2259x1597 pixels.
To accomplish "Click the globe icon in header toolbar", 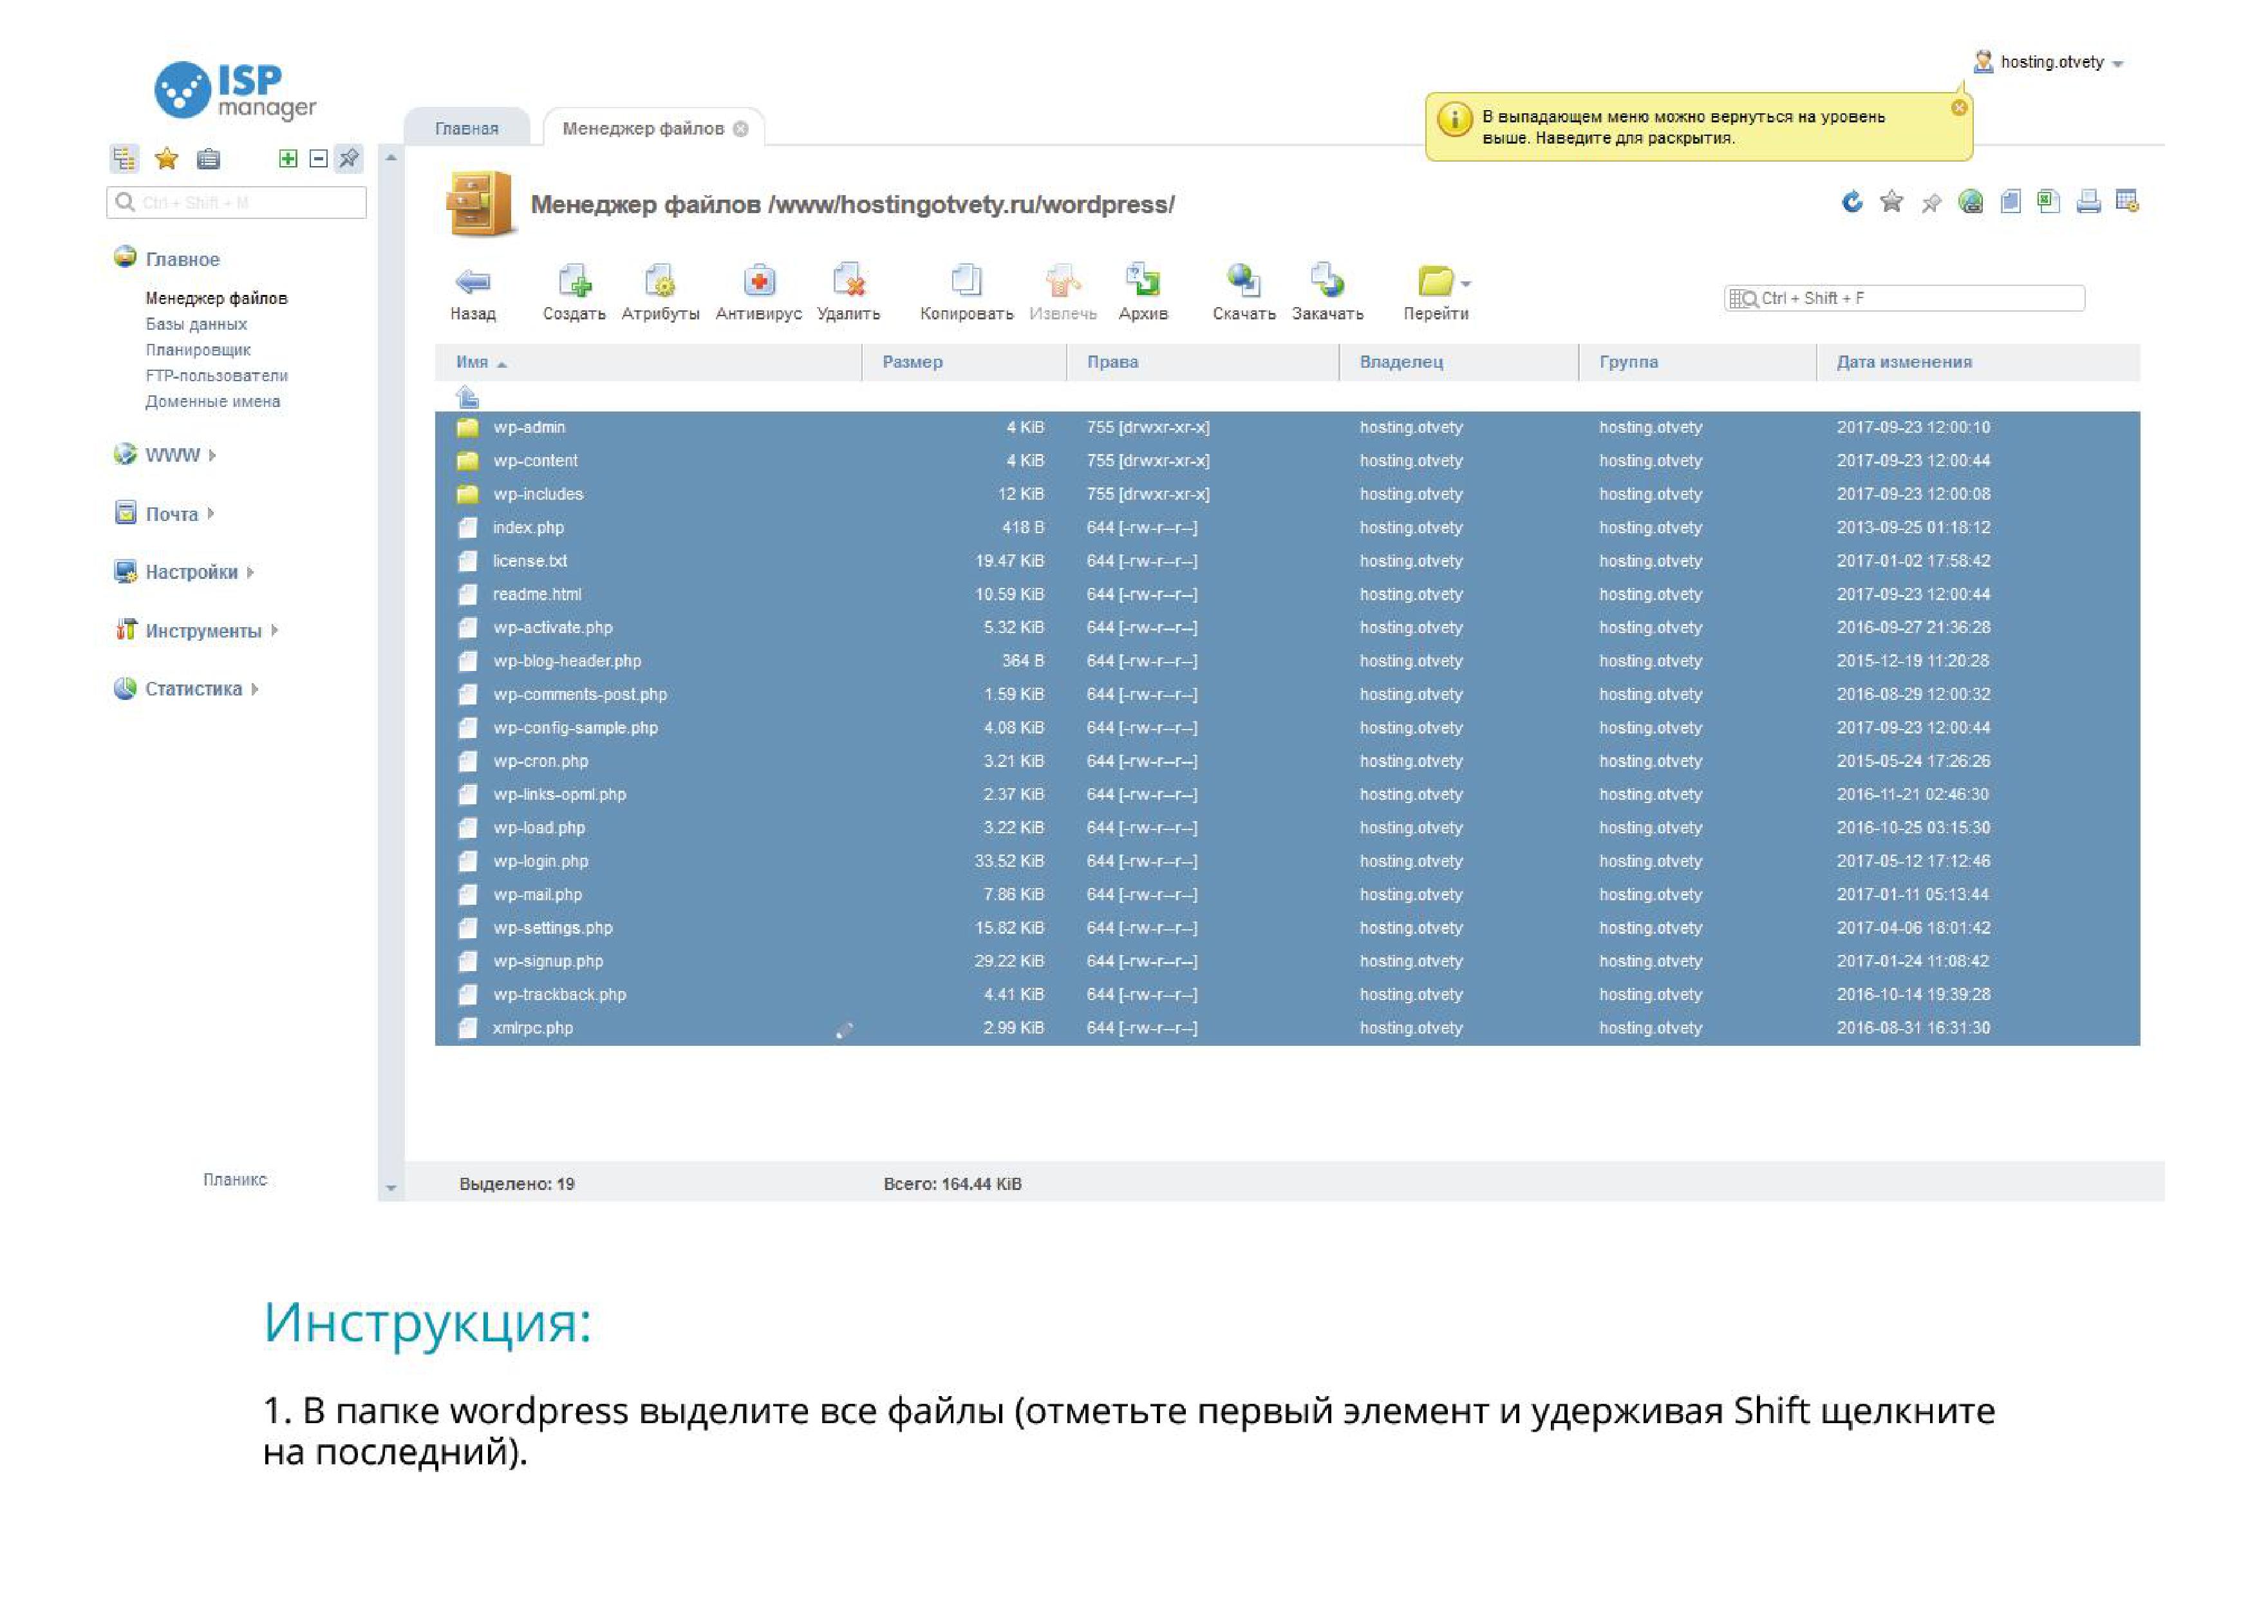I will click(1971, 202).
